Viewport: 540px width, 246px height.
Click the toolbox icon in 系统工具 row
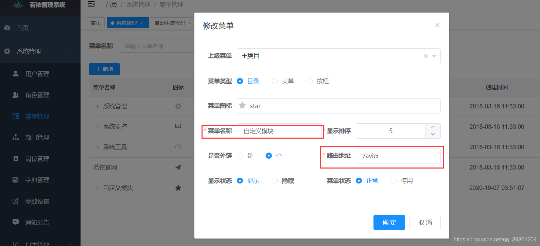pyautogui.click(x=178, y=147)
